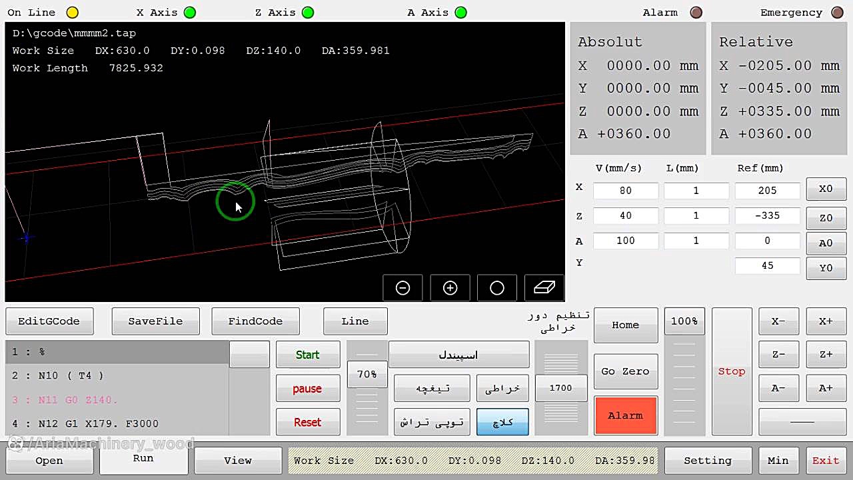
Task: Click the 1700 spindle speed slider handle
Action: (561, 388)
